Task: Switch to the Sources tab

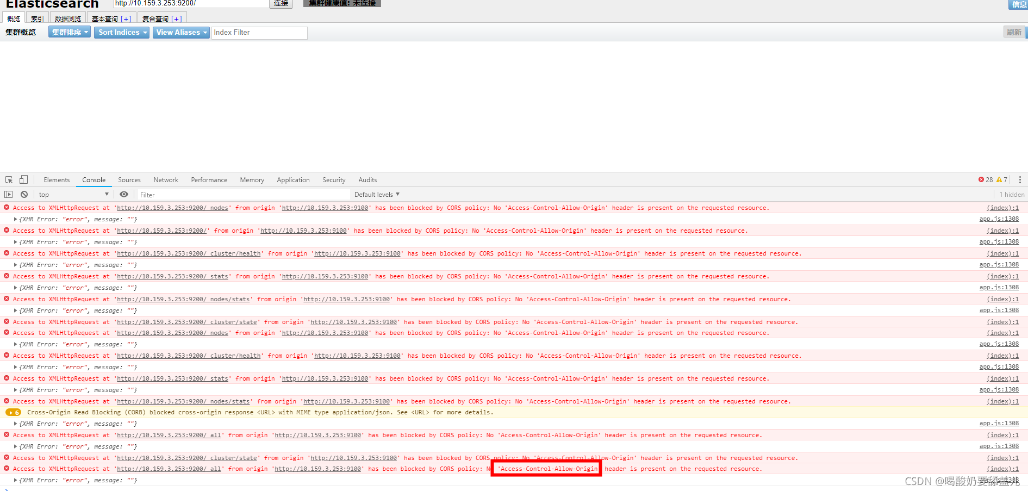Action: pyautogui.click(x=129, y=180)
